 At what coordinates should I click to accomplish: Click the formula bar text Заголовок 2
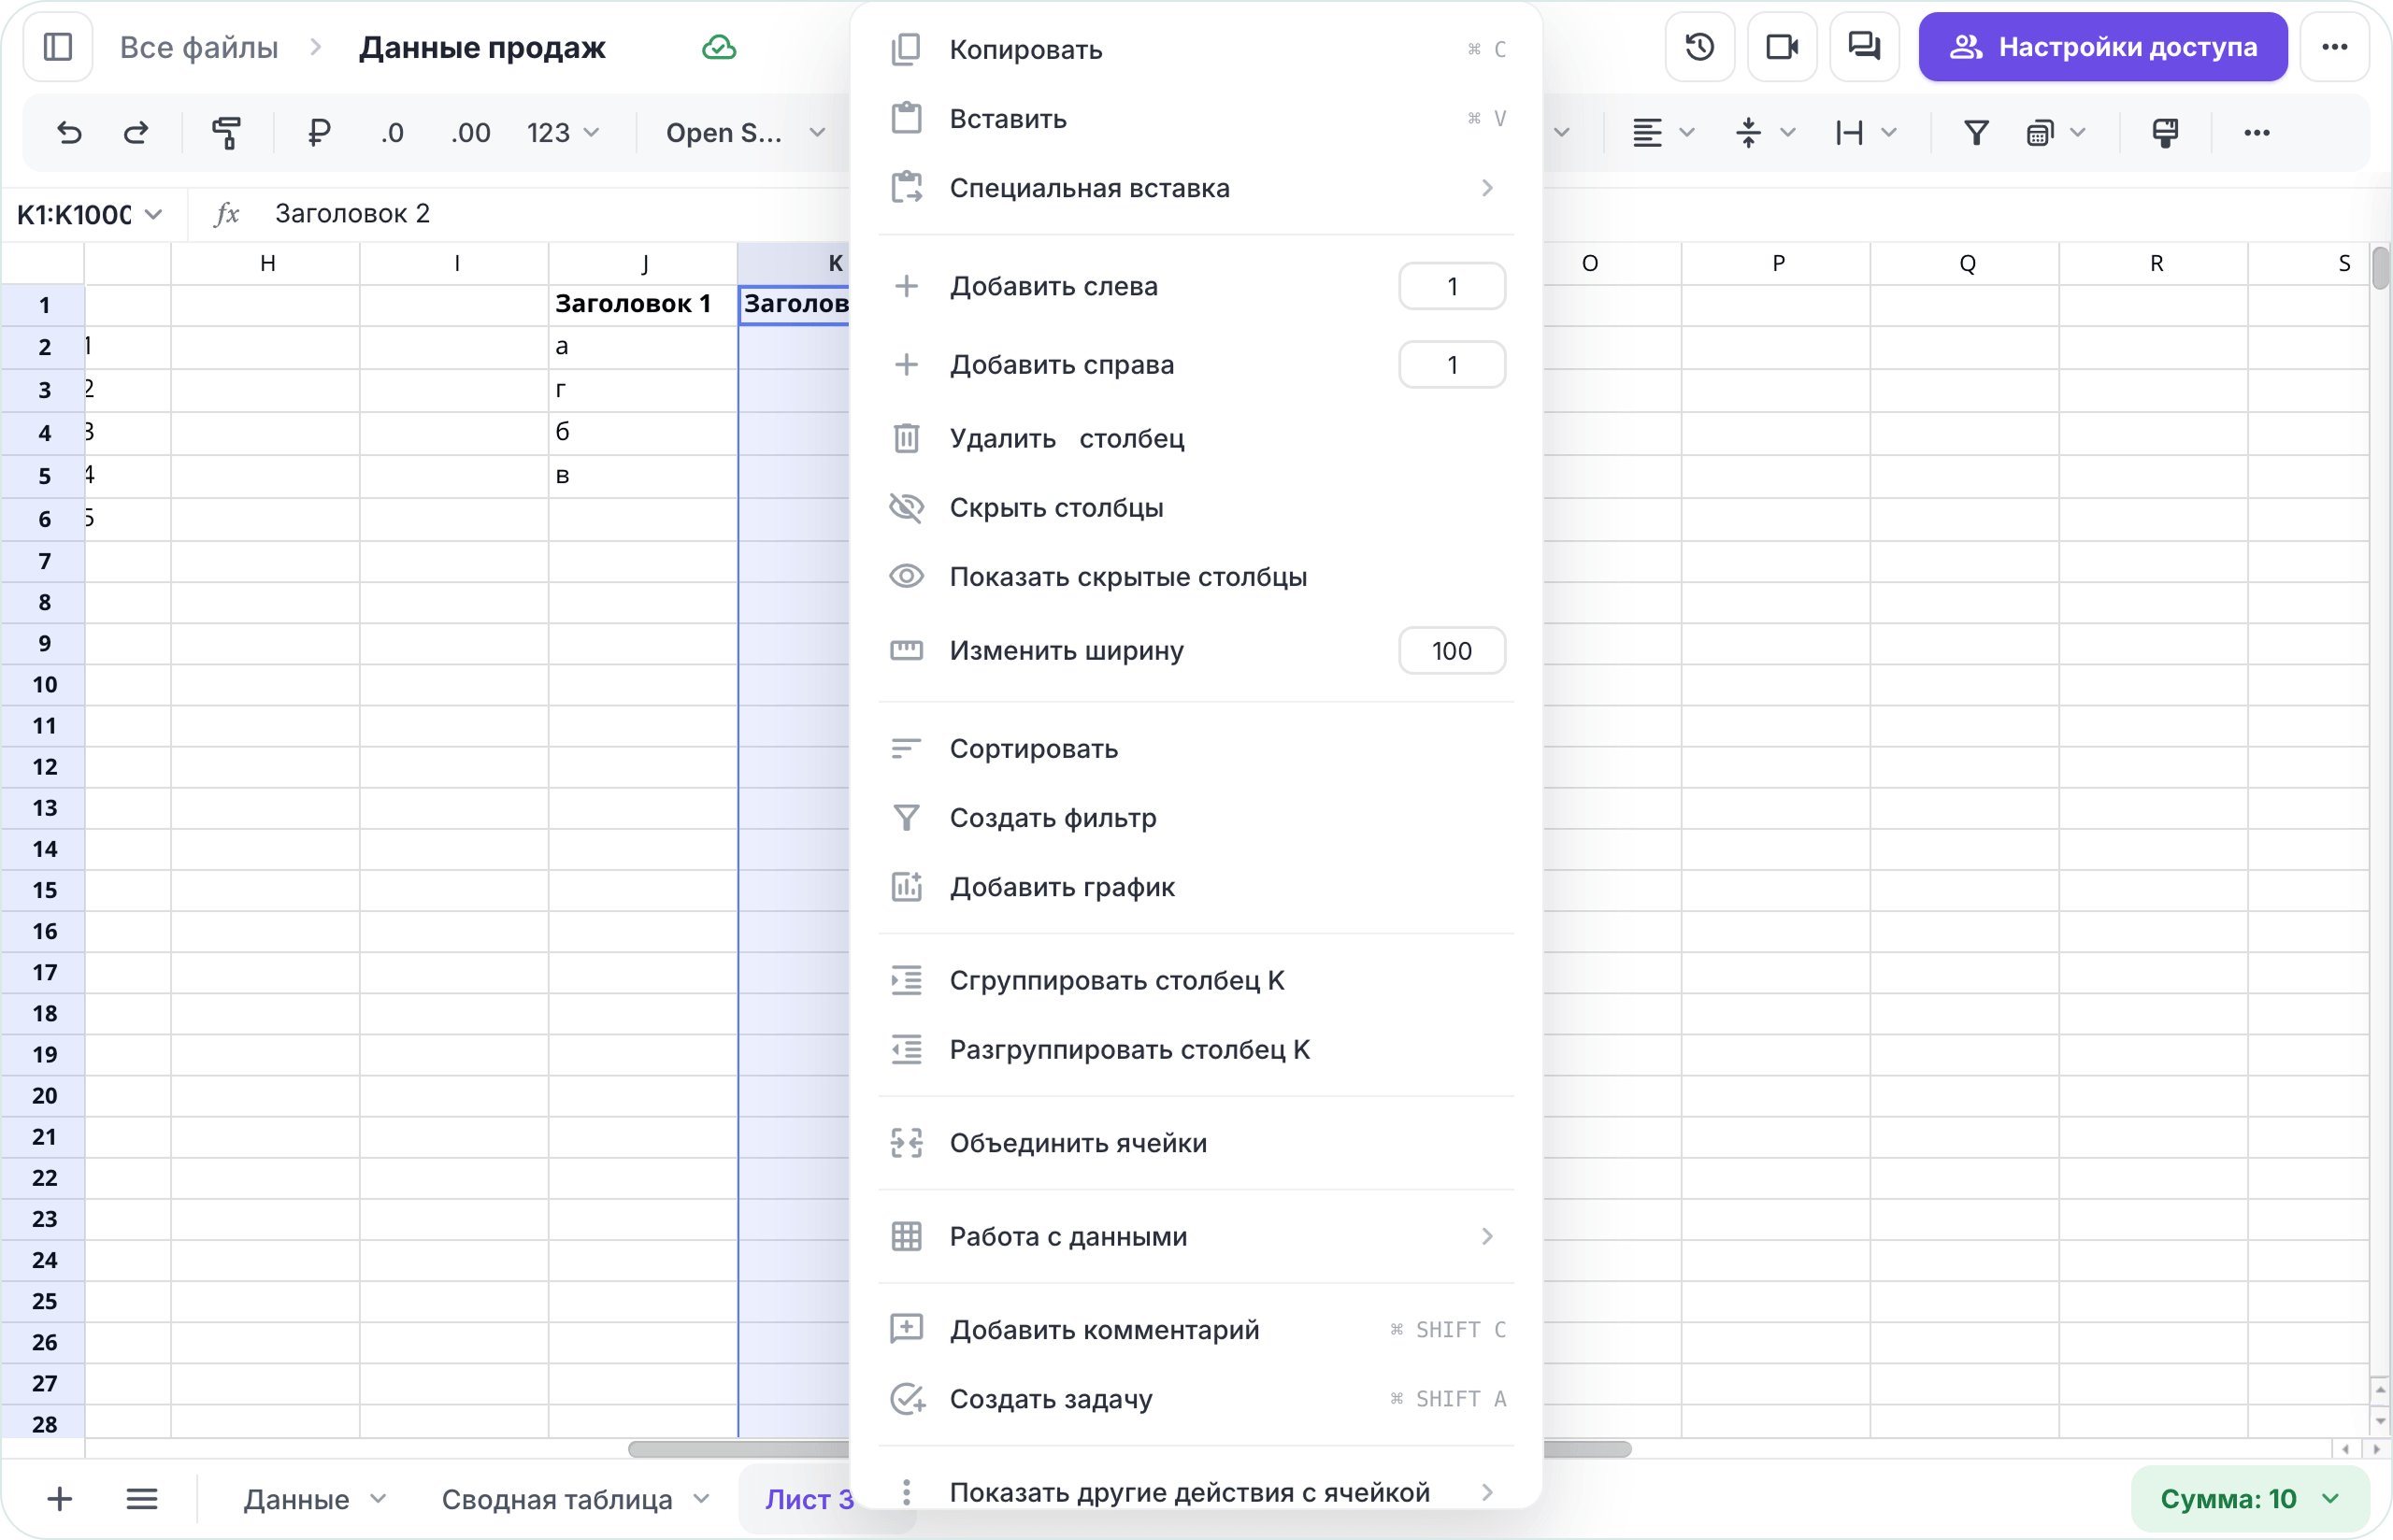[x=352, y=214]
